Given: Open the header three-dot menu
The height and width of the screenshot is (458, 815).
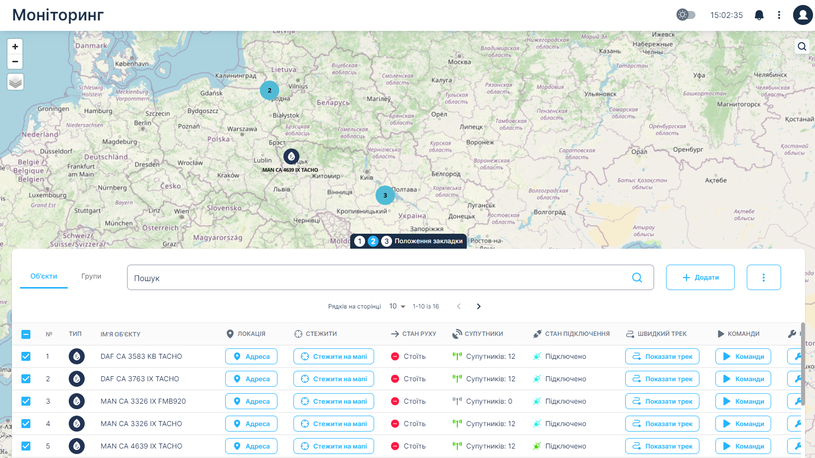Looking at the screenshot, I should pyautogui.click(x=779, y=15).
